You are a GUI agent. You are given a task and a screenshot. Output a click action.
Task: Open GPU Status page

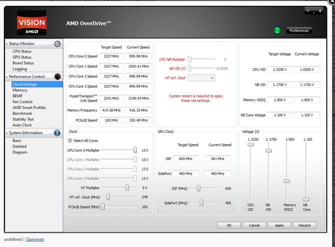point(22,57)
